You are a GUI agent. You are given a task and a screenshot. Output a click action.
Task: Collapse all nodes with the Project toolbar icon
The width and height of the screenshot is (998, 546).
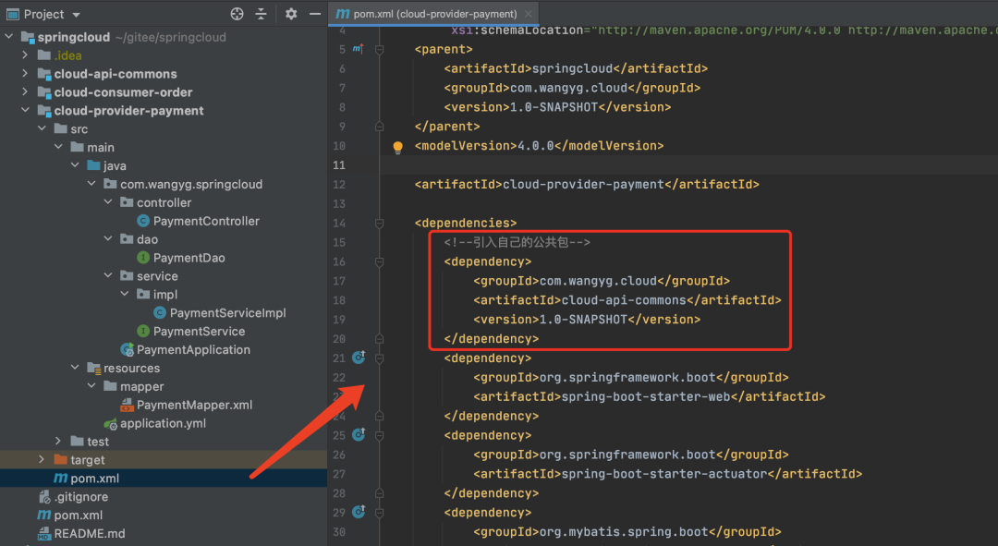[x=261, y=14]
